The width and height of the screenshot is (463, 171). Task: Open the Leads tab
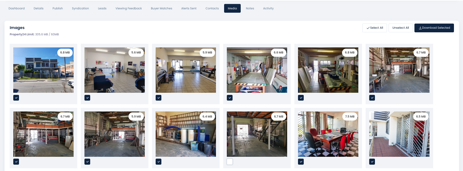click(x=102, y=8)
